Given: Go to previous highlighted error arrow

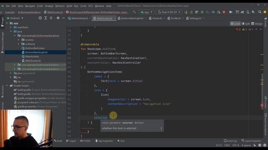Looking at the screenshot, I should [x=256, y=29].
